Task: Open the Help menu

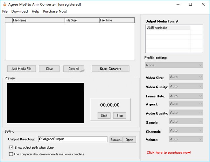Action: pos(35,11)
